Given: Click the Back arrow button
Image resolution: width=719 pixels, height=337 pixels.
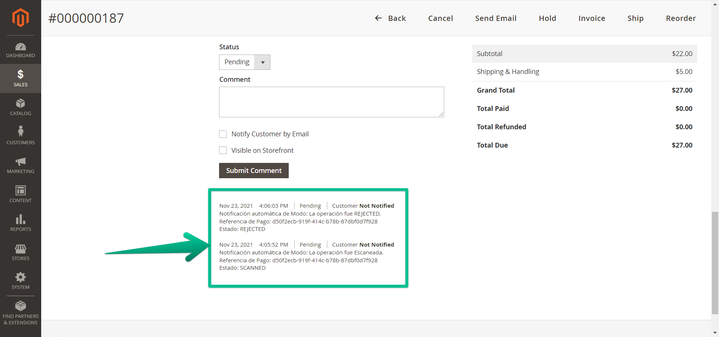Looking at the screenshot, I should coord(390,18).
